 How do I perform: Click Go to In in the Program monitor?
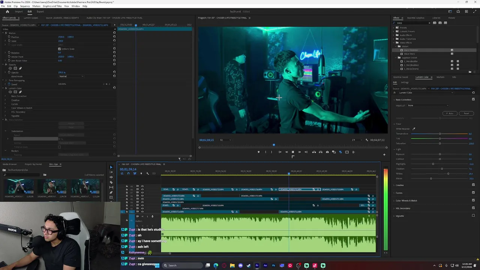pyautogui.click(x=280, y=152)
